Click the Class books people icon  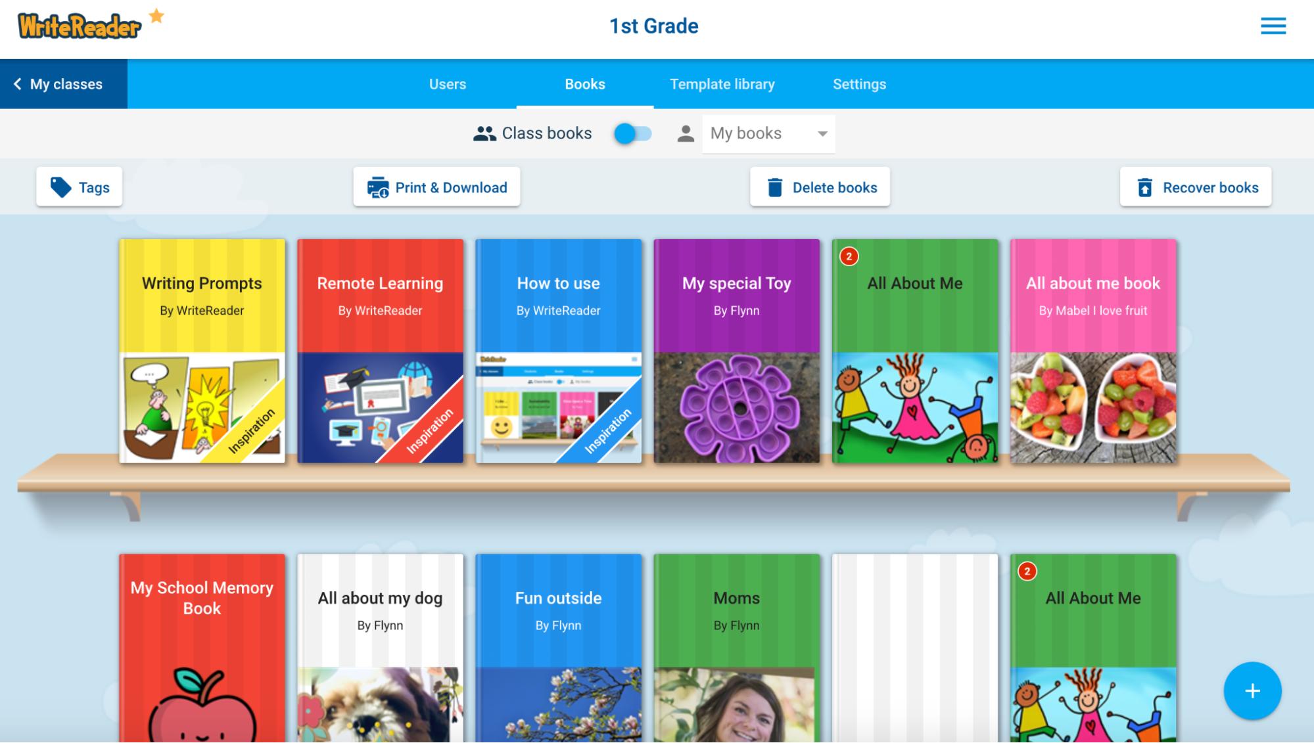(x=483, y=133)
